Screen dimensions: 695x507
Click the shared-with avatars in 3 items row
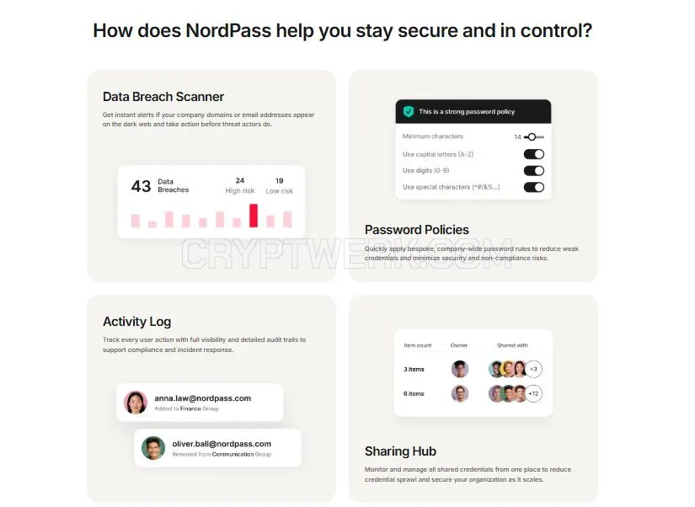point(507,369)
